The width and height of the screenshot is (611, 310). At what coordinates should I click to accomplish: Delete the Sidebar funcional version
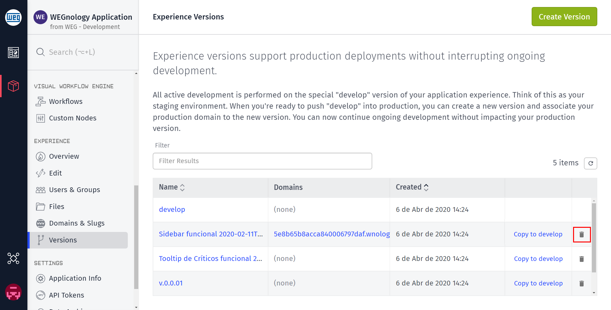click(x=582, y=234)
